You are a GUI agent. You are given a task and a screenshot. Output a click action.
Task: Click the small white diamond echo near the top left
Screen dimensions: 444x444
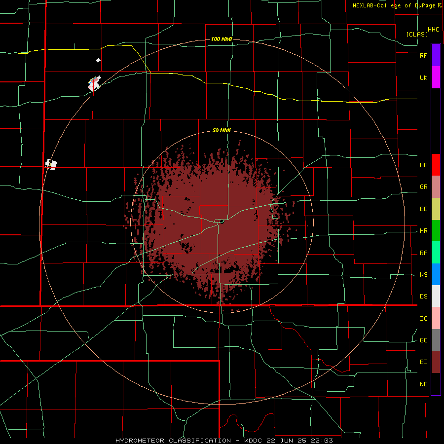pyautogui.click(x=98, y=60)
